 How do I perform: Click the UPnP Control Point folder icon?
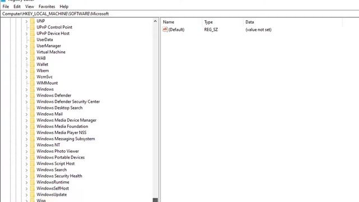(33, 27)
